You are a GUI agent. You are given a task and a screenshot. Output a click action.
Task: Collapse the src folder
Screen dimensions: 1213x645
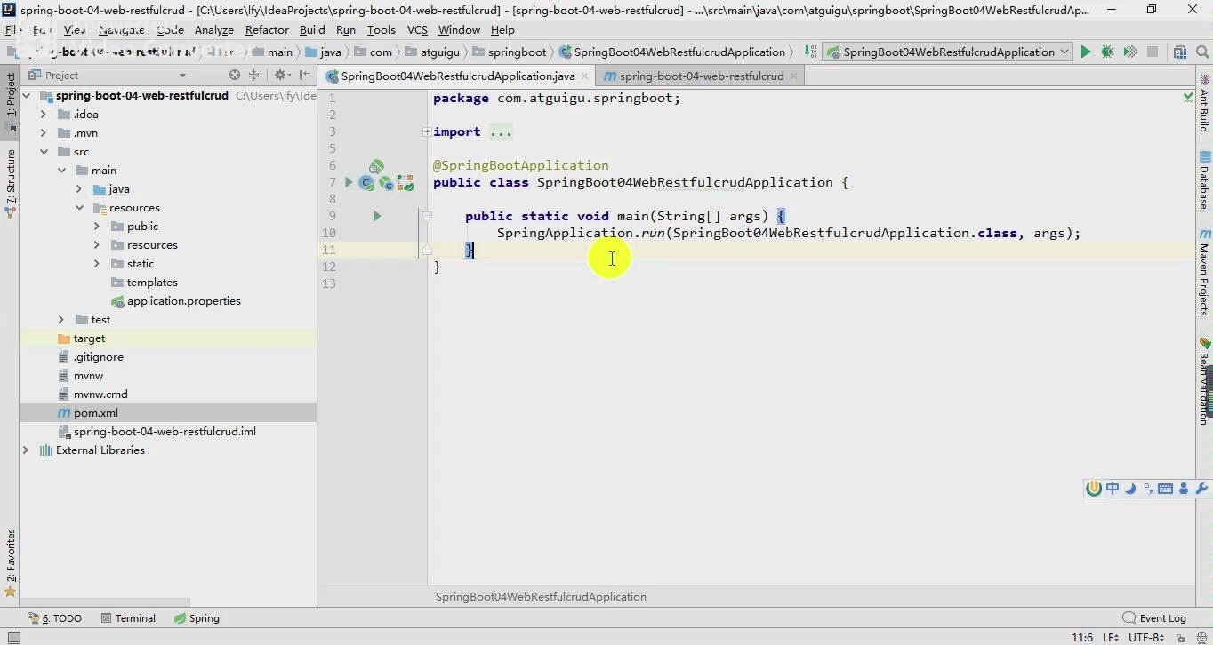(44, 151)
